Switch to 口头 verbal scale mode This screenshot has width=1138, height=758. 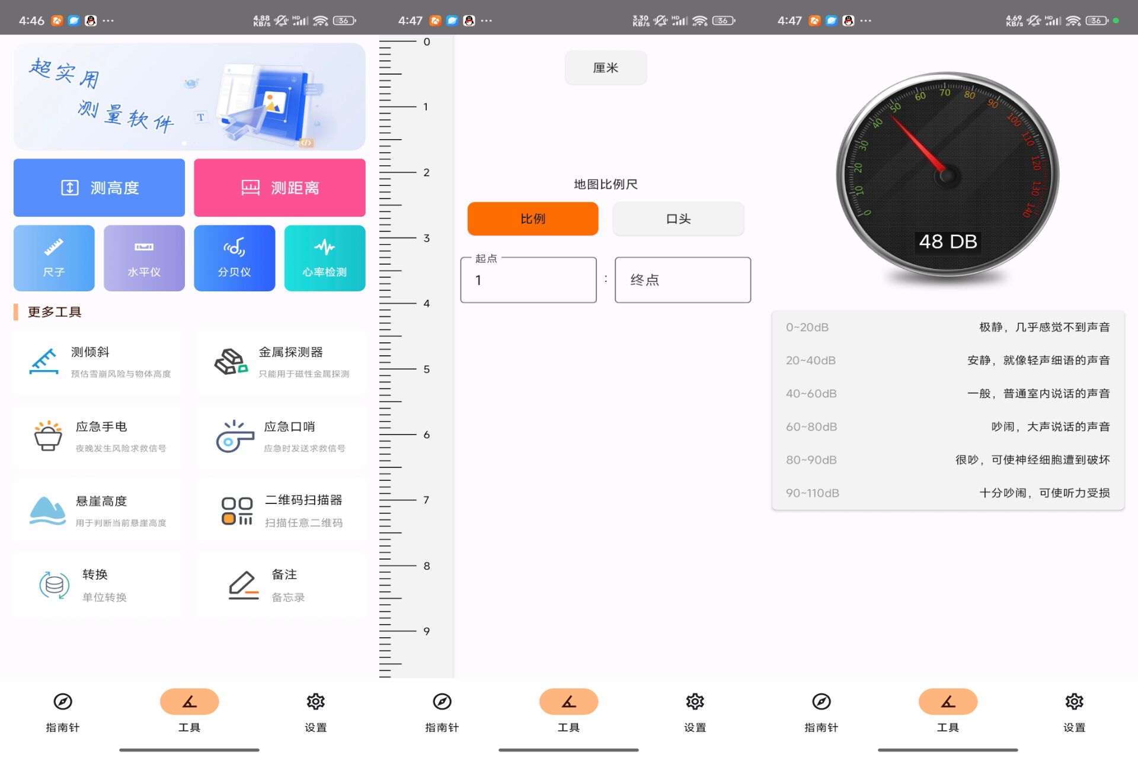678,219
